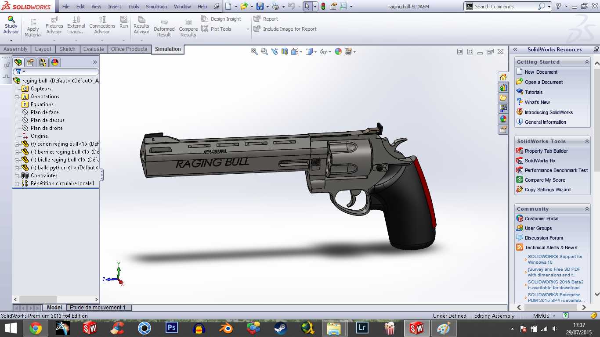Switch to the PropertyManager tab

pos(30,62)
